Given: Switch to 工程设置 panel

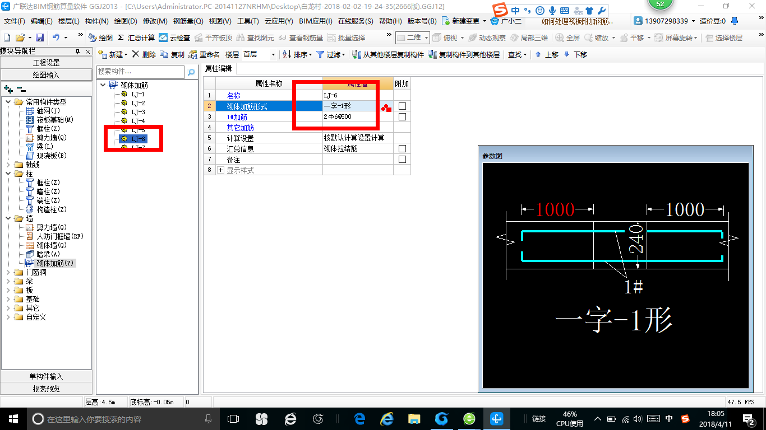Looking at the screenshot, I should (x=46, y=63).
